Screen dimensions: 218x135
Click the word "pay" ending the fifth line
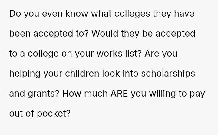[x=197, y=94]
